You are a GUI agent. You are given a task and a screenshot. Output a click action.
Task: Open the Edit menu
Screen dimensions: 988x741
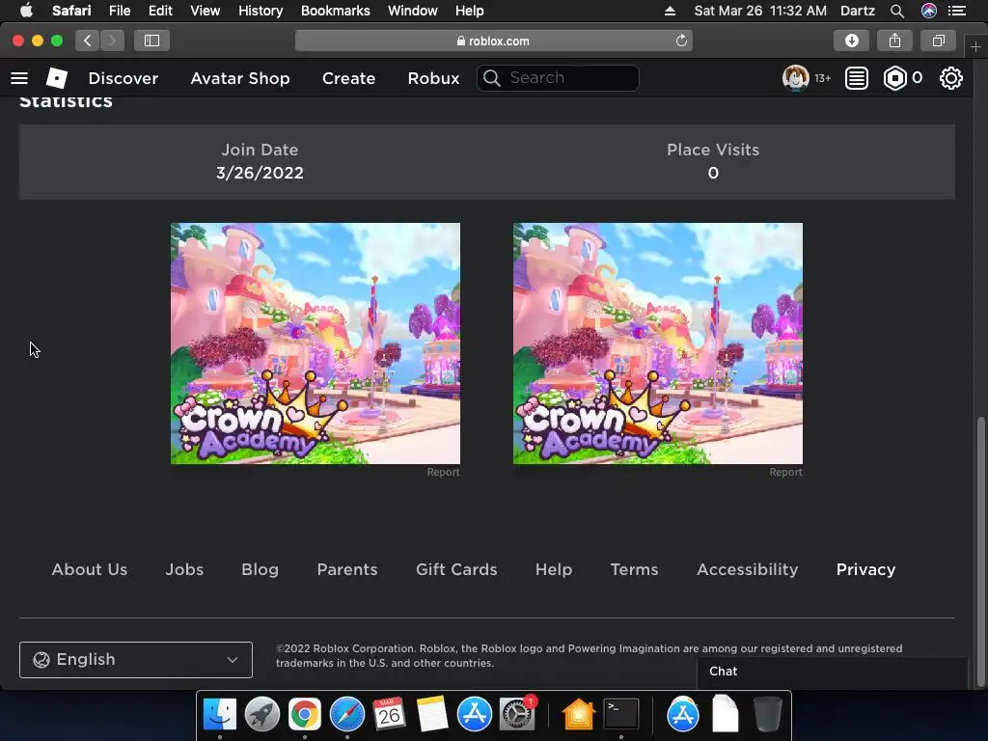pos(160,11)
